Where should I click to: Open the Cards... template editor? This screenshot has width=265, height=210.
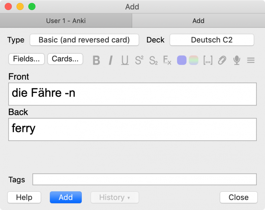(x=65, y=59)
